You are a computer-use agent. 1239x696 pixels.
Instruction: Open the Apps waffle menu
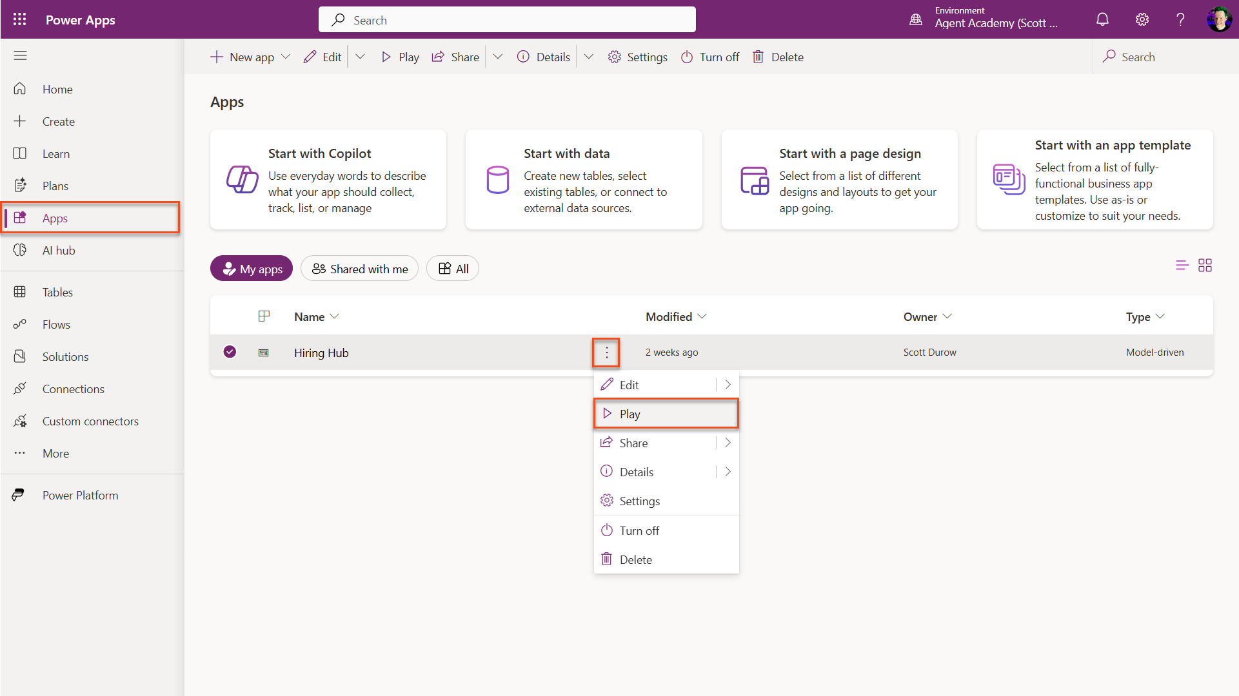(x=20, y=19)
